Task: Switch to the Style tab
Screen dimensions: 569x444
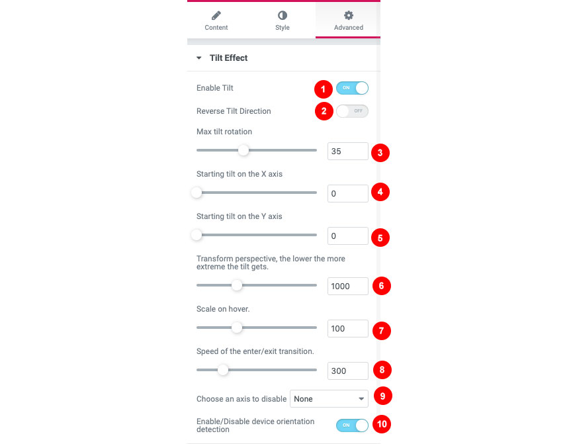Action: click(x=283, y=21)
